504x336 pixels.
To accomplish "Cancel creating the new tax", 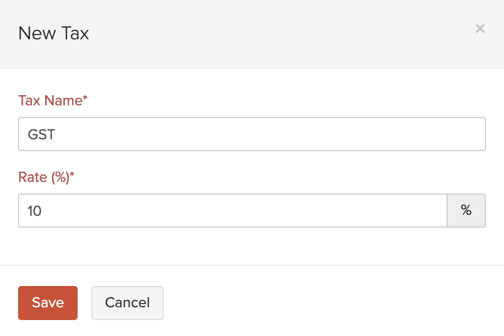I will (127, 303).
